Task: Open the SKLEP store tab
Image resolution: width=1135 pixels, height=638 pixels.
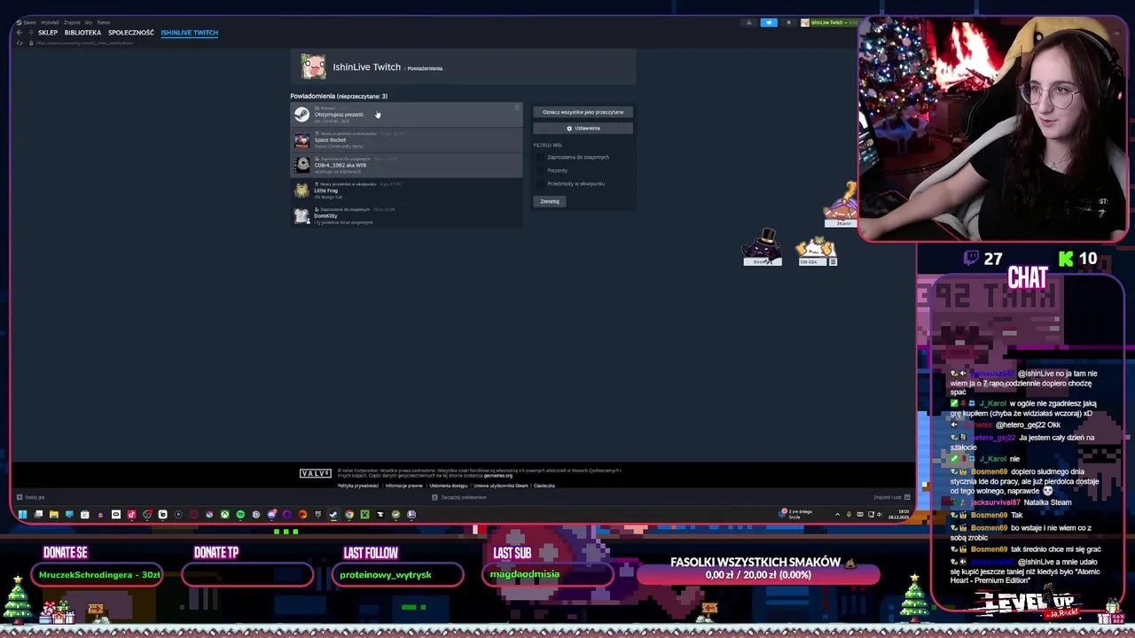Action: 48,33
